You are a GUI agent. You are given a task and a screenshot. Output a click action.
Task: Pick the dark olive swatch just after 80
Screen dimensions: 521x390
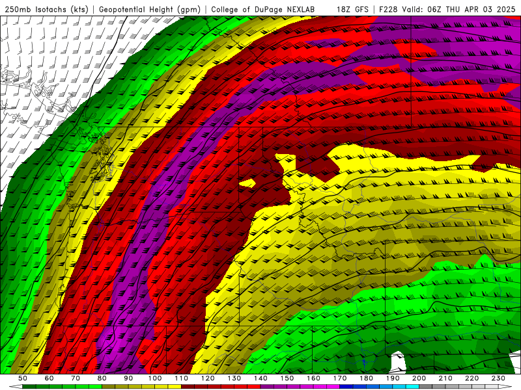(108, 387)
